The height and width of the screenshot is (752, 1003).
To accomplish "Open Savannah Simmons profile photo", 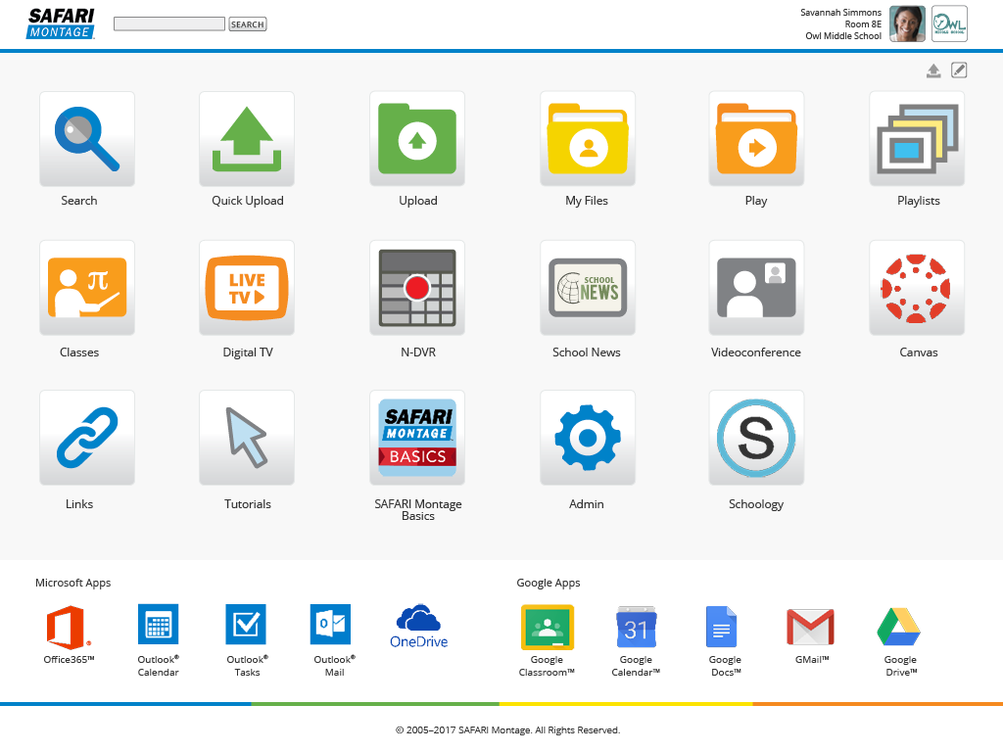I will [907, 23].
